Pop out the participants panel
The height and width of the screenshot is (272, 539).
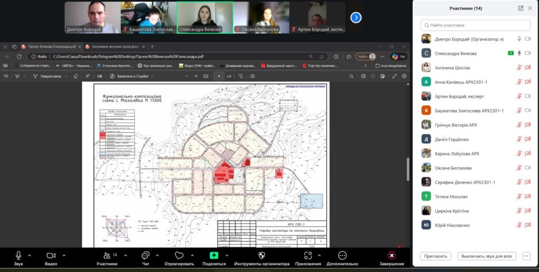point(521,8)
